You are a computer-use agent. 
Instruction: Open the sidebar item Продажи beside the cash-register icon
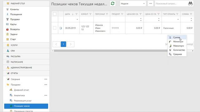point(15,19)
